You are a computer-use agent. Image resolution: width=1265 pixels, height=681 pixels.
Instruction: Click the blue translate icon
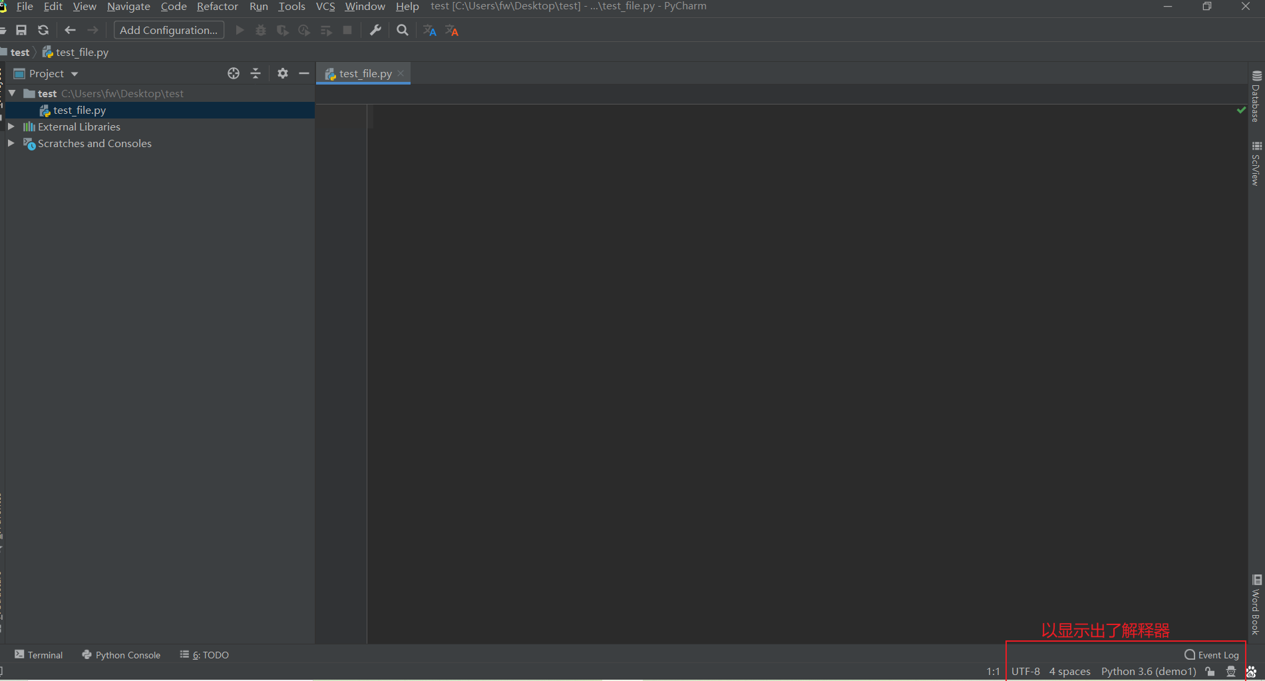pyautogui.click(x=430, y=31)
